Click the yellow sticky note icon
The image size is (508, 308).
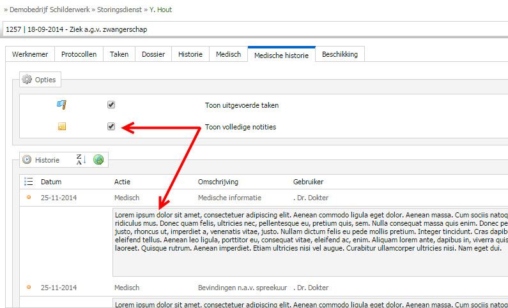(x=62, y=126)
